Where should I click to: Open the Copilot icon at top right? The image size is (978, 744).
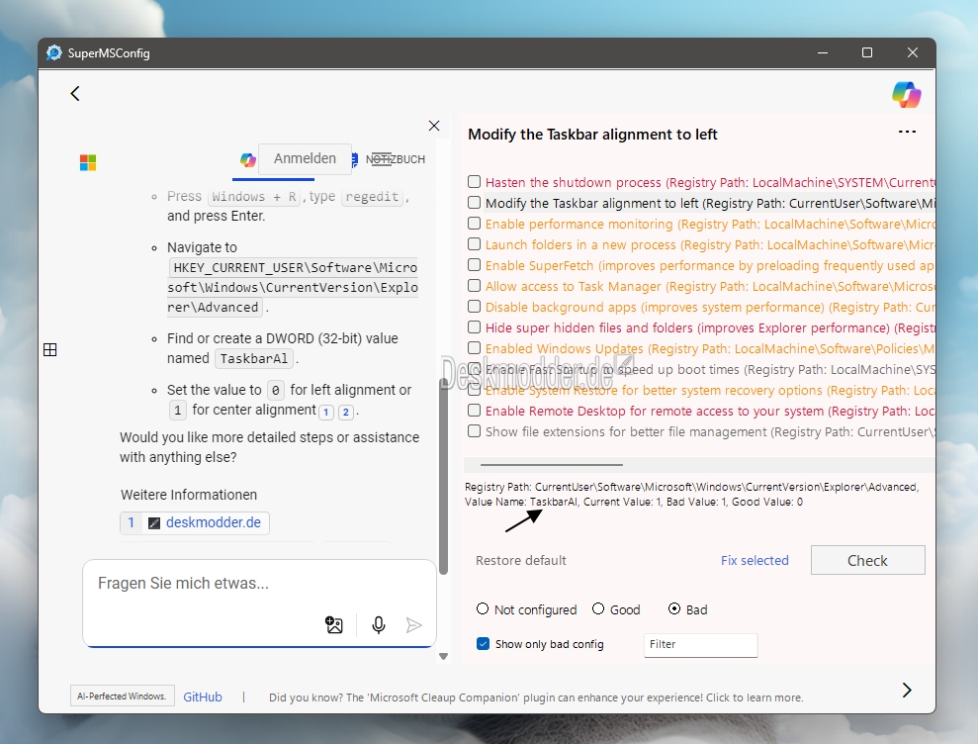[x=906, y=95]
